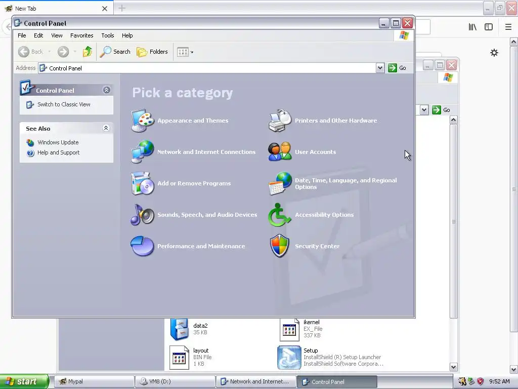Image resolution: width=518 pixels, height=389 pixels.
Task: Open Security Center shield icon
Action: coord(280,246)
